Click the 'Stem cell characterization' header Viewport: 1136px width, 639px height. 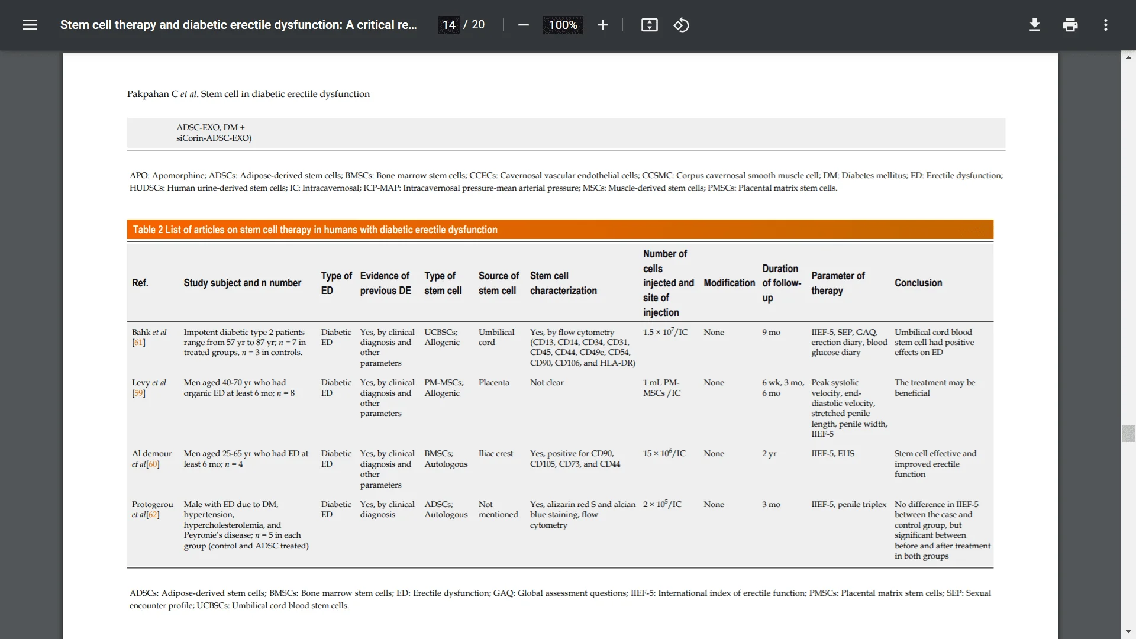pyautogui.click(x=563, y=283)
